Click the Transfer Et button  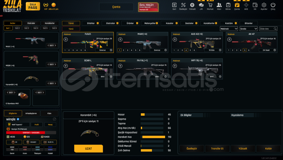pos(217,149)
